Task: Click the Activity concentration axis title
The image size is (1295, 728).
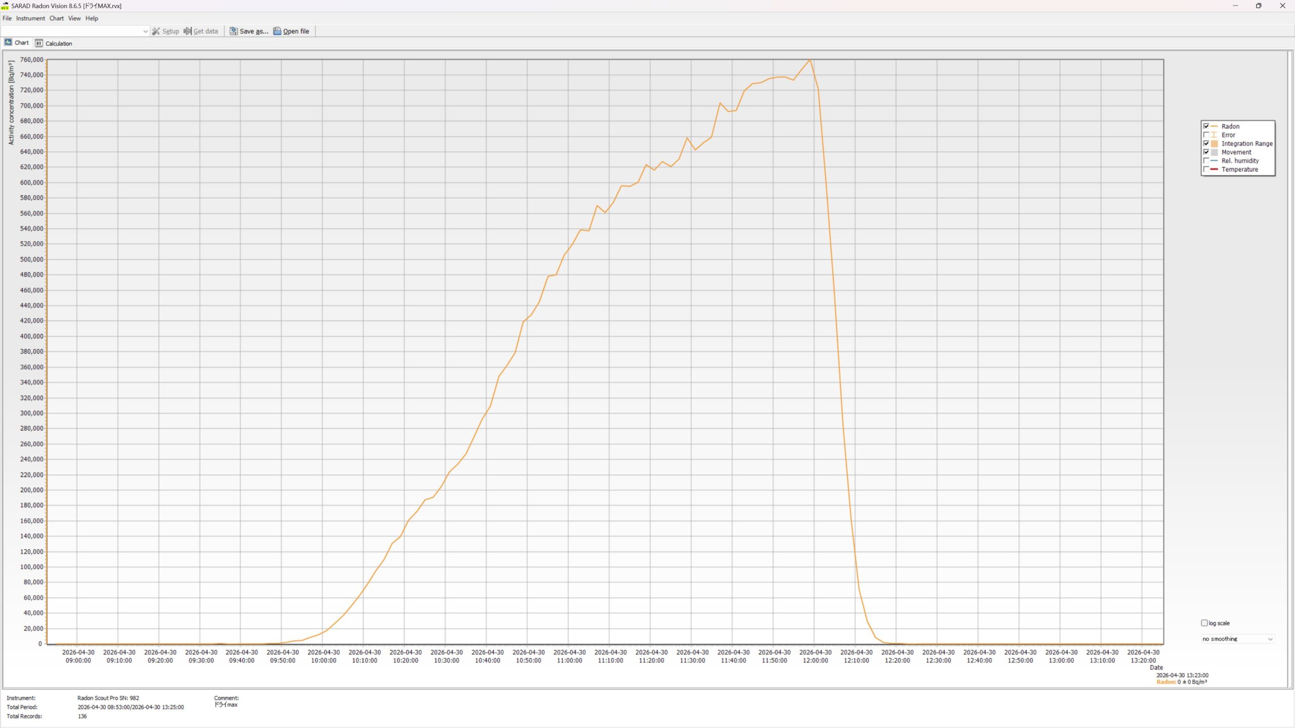Action: coord(11,103)
